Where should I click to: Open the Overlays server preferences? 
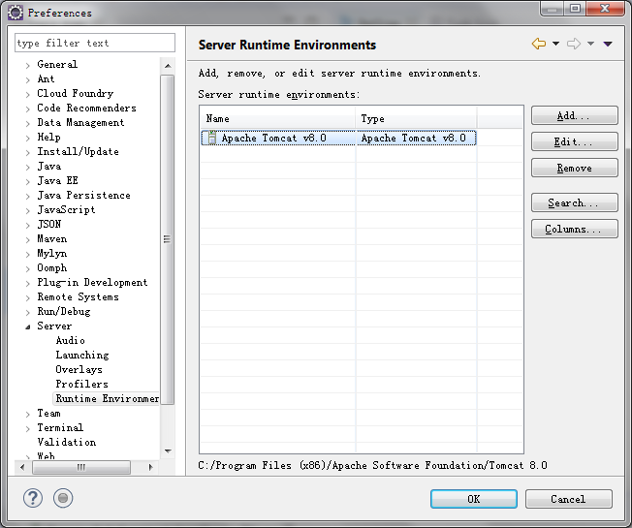(79, 369)
